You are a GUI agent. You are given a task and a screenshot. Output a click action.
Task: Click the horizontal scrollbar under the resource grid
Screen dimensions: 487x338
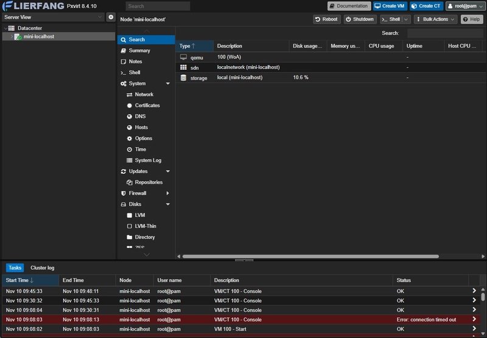[x=310, y=257]
